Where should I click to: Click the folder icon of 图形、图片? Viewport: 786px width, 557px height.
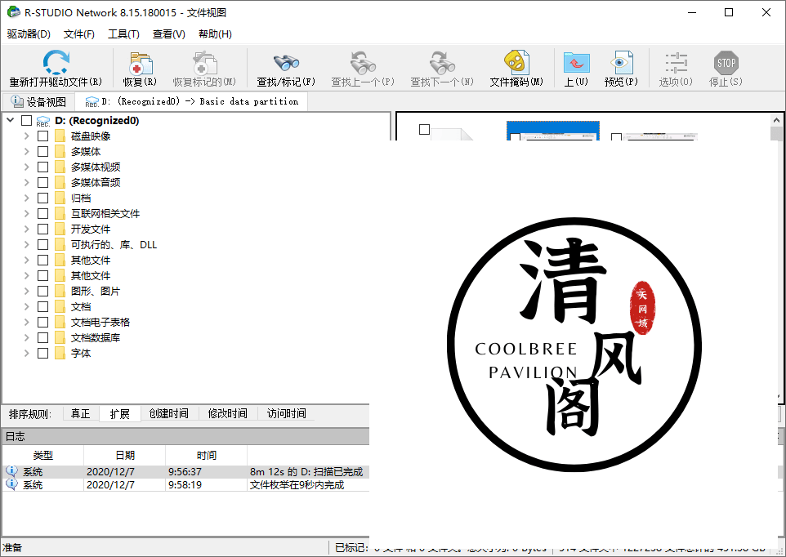(60, 291)
